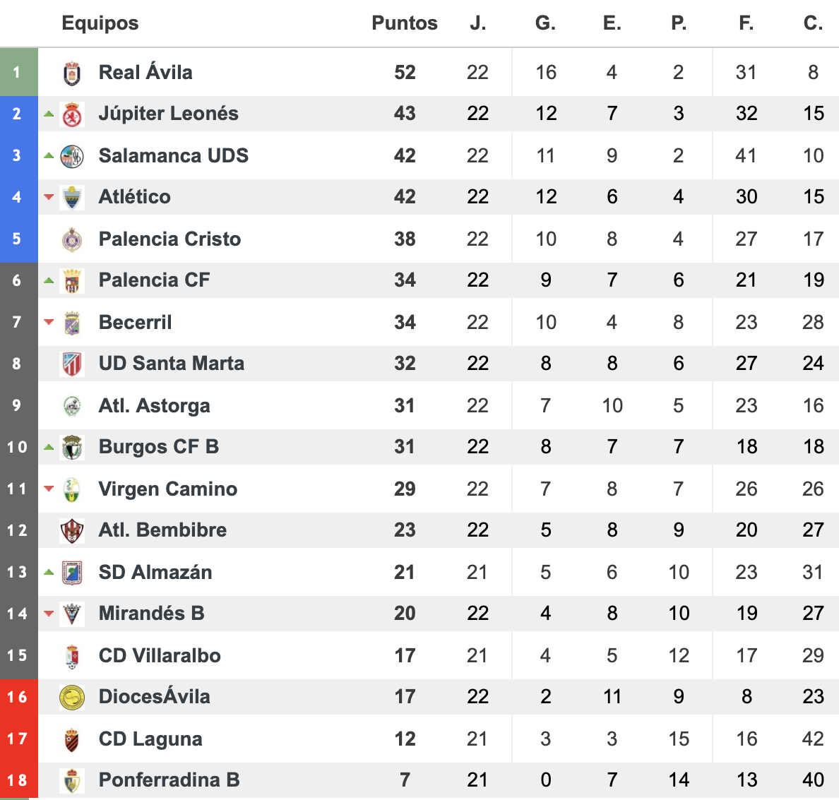Click the Ponferradina B team crest
Screen dimensions: 839x800
(72, 781)
